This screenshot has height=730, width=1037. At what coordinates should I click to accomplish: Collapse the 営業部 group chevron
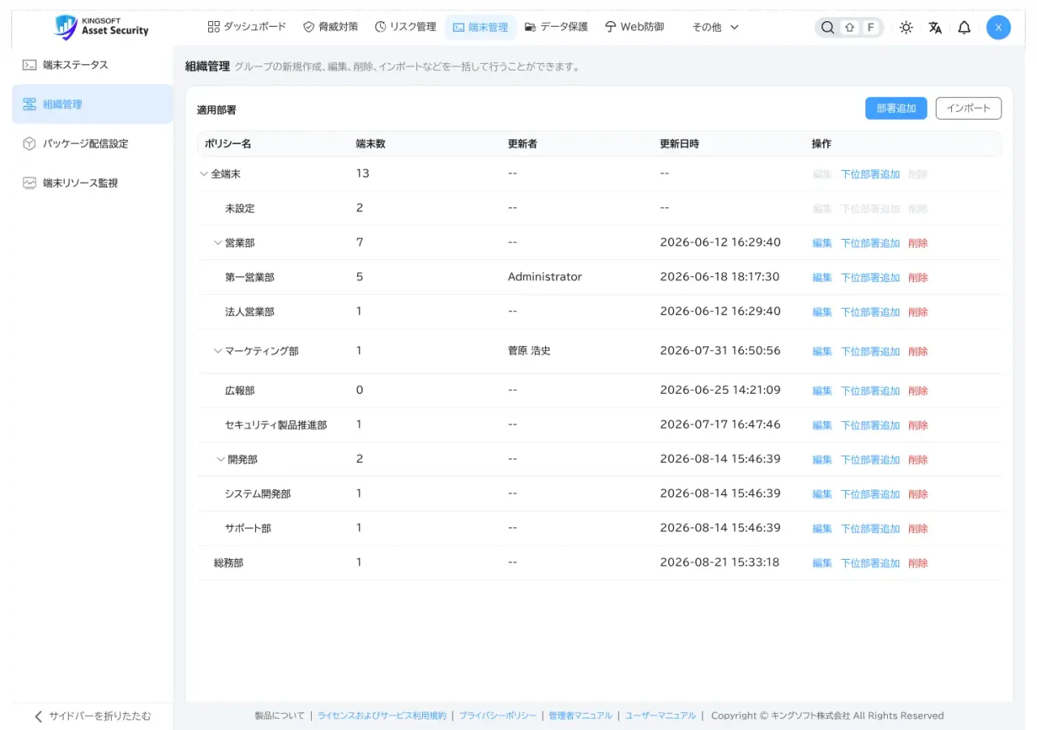[x=218, y=242]
